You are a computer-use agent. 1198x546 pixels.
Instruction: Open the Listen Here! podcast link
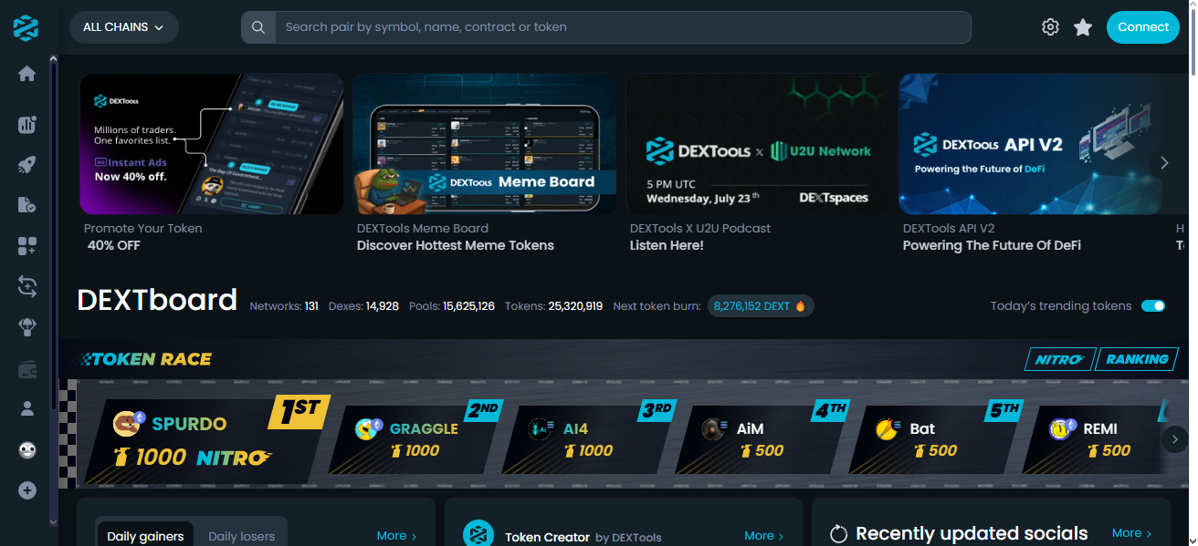pos(667,245)
